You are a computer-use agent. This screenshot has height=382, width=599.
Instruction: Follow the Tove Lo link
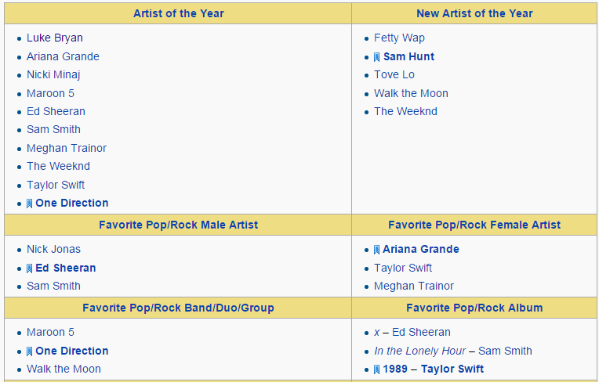394,74
